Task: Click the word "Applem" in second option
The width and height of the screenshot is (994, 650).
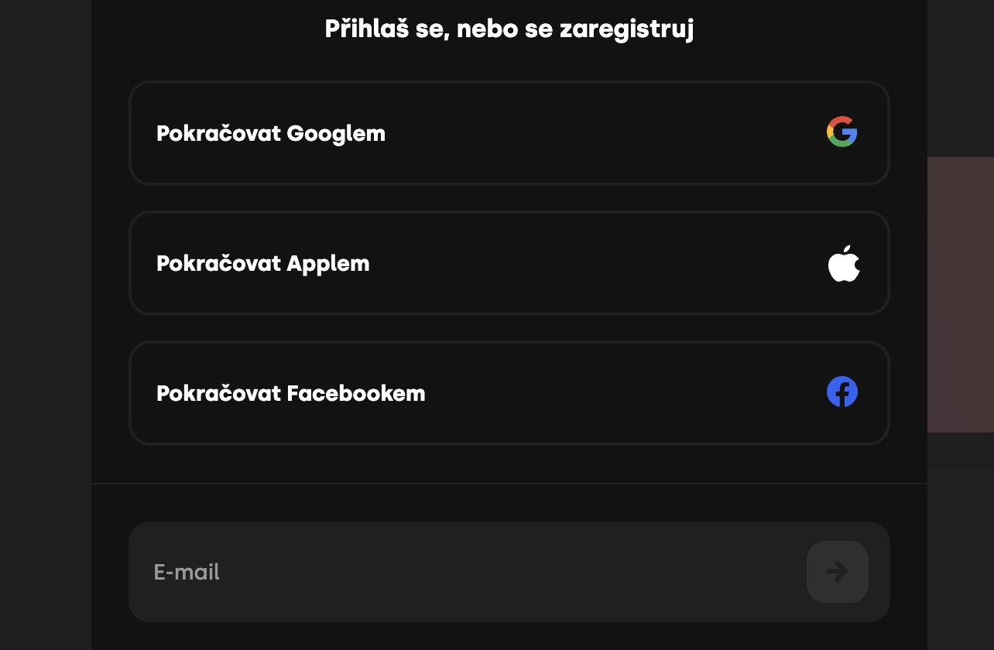Action: [328, 263]
